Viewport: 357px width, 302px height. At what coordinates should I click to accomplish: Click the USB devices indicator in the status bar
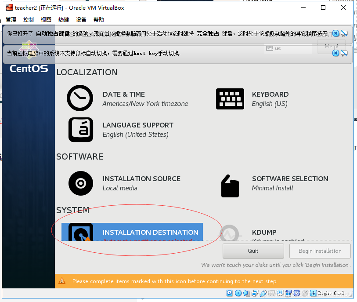[263, 293]
